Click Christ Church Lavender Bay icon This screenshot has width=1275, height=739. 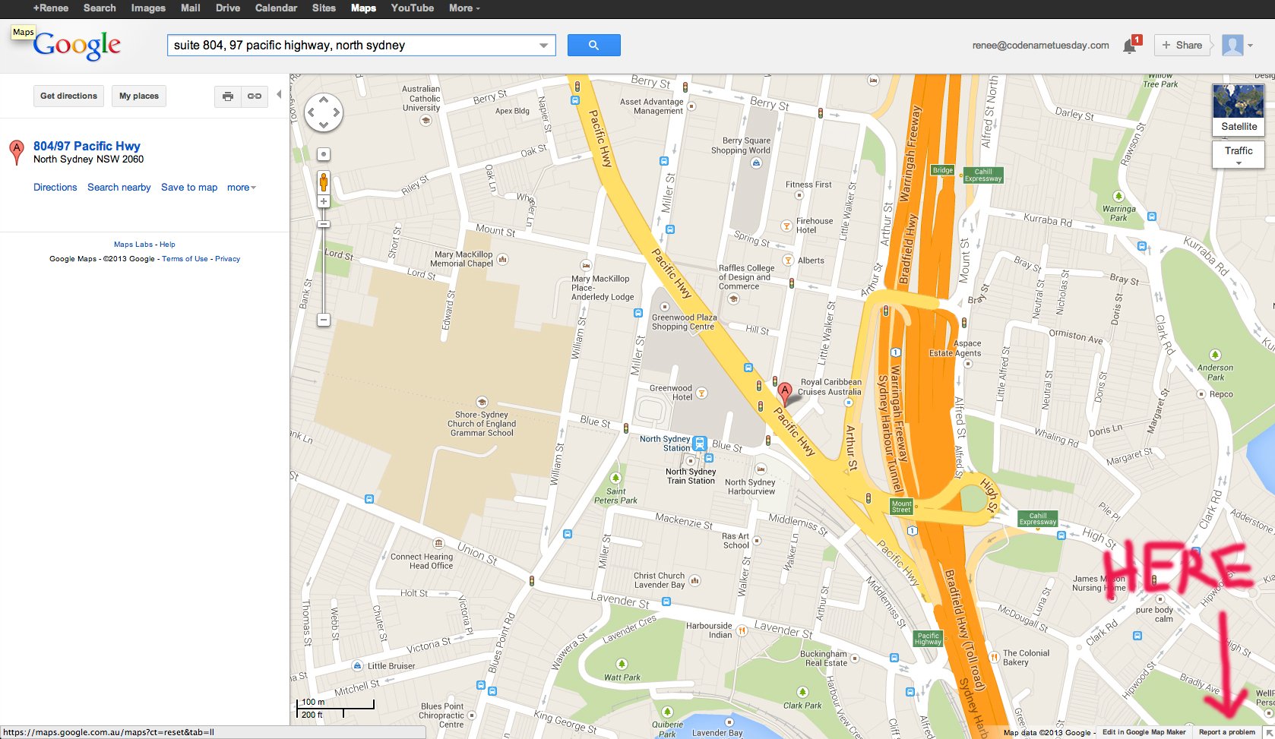point(694,581)
